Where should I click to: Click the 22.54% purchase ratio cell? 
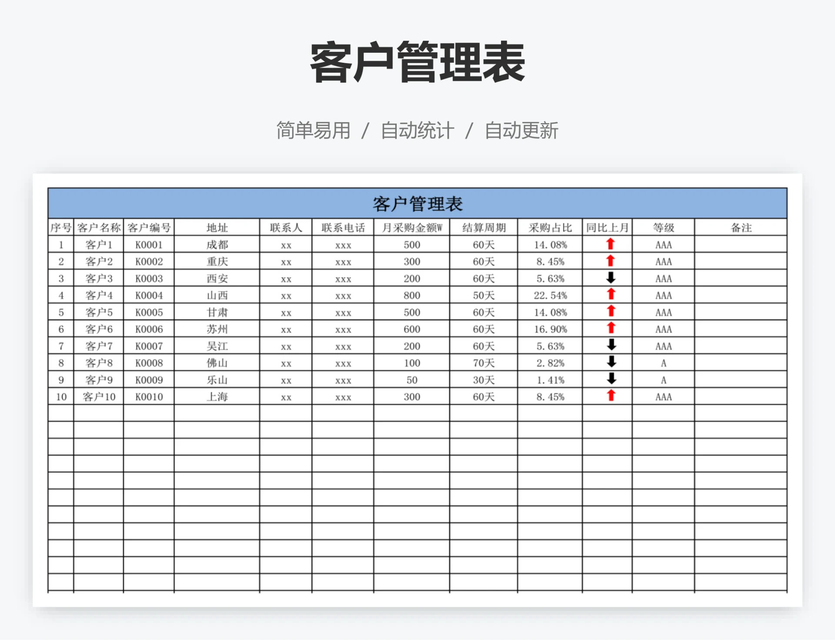tap(550, 295)
